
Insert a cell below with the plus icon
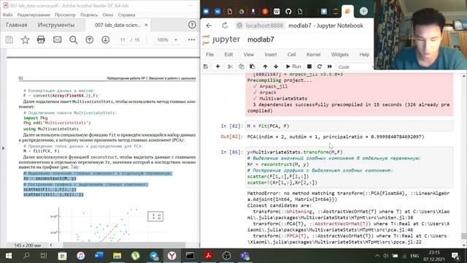coord(217,66)
